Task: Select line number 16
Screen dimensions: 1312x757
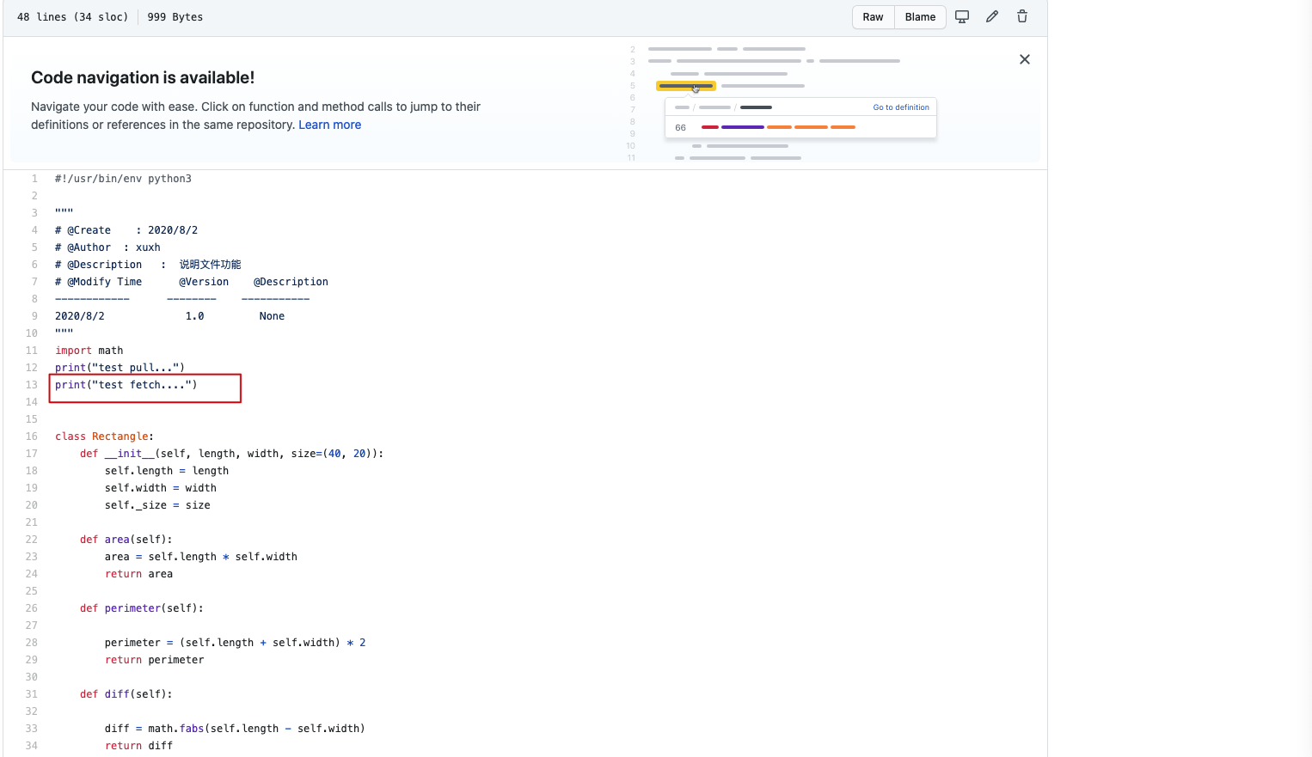Action: click(32, 436)
